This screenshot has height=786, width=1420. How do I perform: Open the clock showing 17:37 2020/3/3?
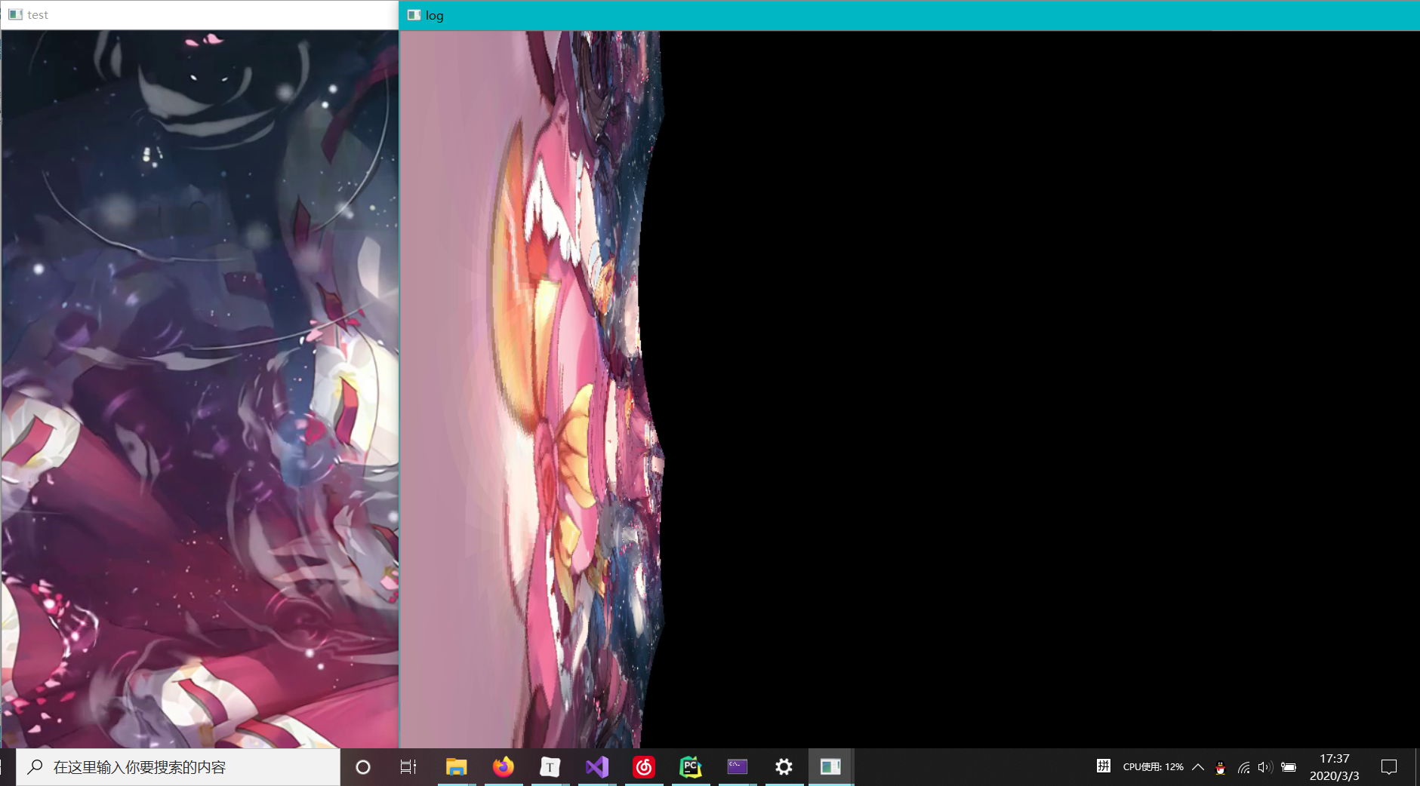[x=1334, y=767]
